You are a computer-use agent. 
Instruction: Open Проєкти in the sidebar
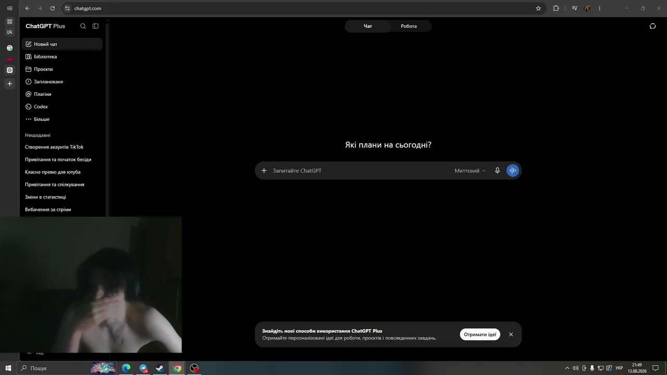click(62, 69)
